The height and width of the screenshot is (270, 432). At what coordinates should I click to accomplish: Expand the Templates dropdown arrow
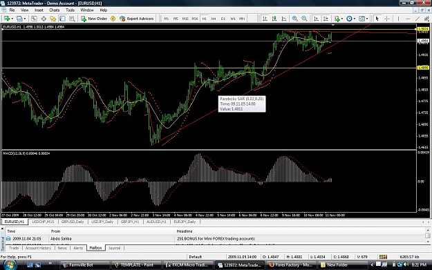[x=367, y=19]
